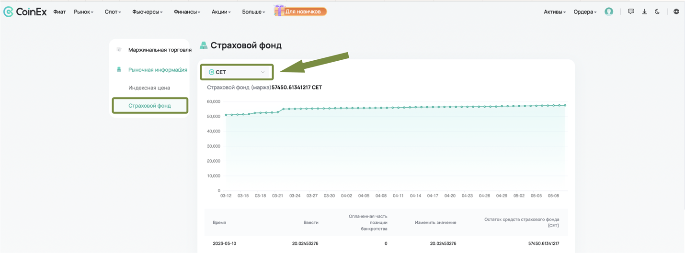Click the Маржинальная торговля sidebar icon

[x=119, y=50]
